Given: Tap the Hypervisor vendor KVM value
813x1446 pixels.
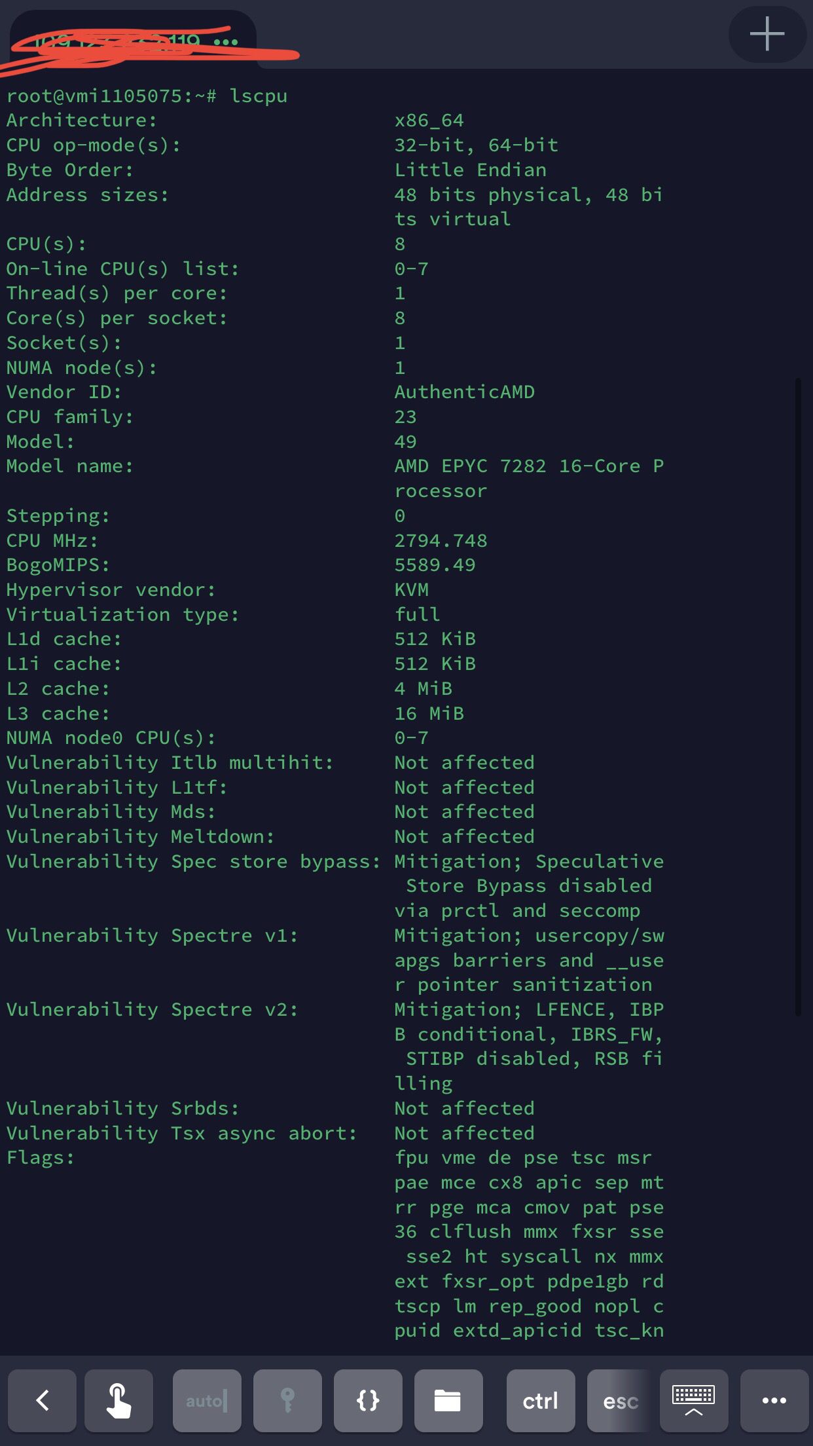Looking at the screenshot, I should coord(411,590).
